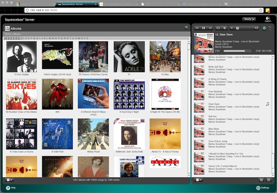
Task: Open the Adele 21 album cover
Action: click(129, 57)
